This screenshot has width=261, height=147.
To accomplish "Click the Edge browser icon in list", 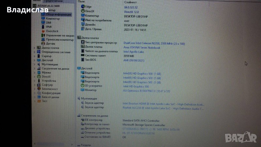I will pos(83,7).
